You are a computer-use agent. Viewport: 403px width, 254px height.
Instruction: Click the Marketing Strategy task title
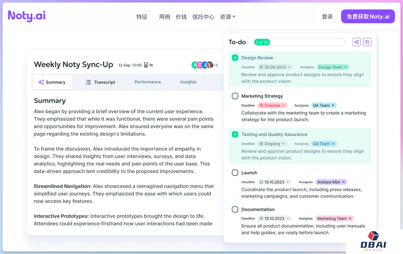262,96
